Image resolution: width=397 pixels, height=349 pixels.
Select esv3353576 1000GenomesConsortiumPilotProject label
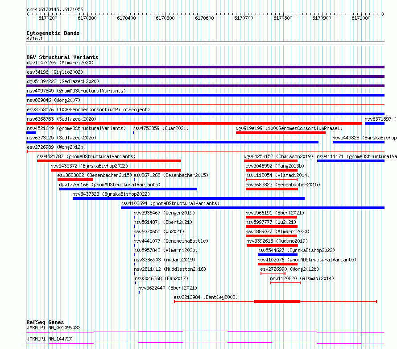click(88, 109)
